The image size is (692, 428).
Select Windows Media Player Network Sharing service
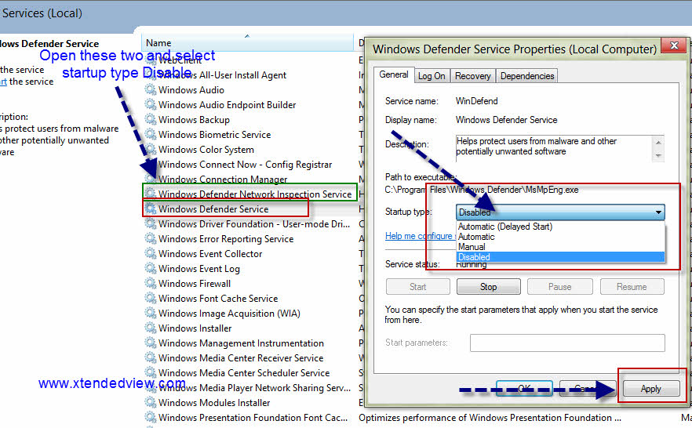point(255,388)
